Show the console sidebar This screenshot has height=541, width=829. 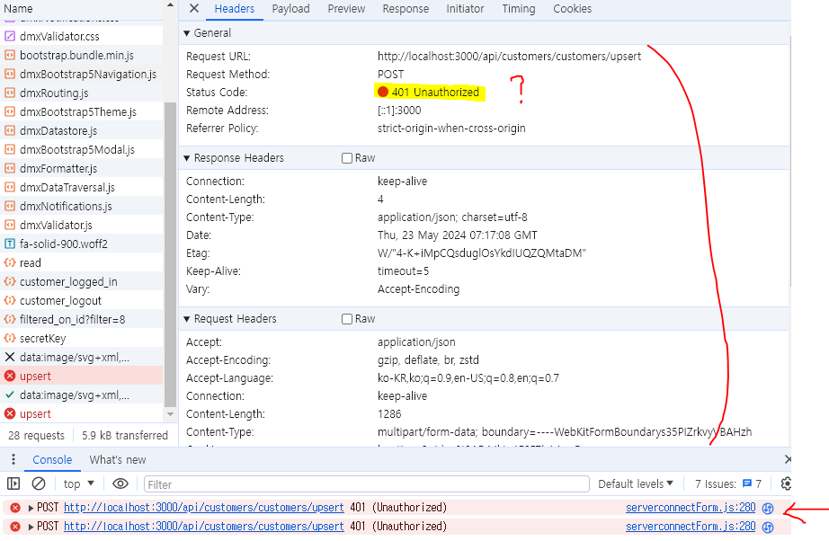pos(13,483)
